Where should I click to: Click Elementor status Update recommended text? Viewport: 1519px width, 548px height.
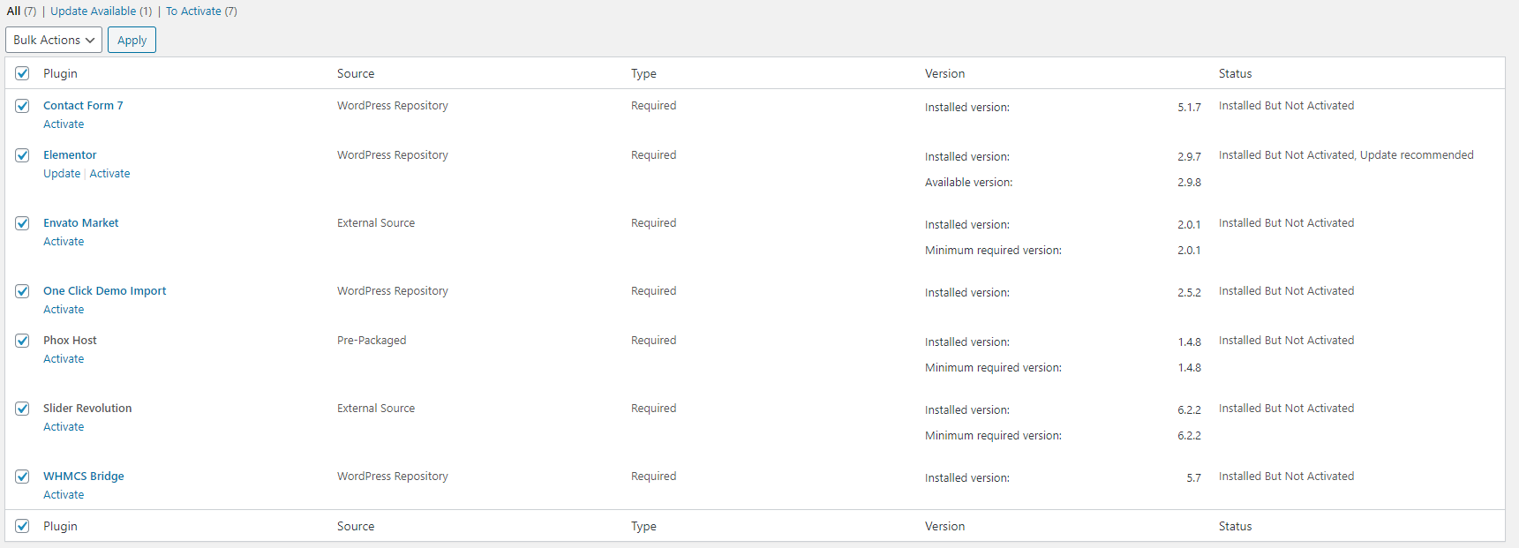pos(1417,154)
